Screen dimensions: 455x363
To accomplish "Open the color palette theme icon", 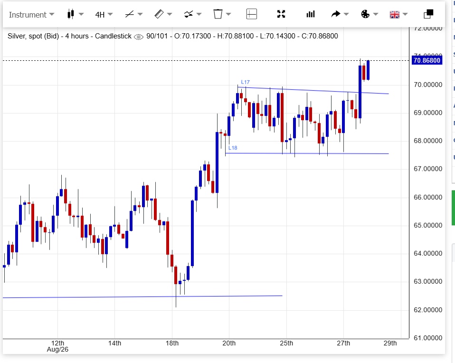I will (365, 14).
